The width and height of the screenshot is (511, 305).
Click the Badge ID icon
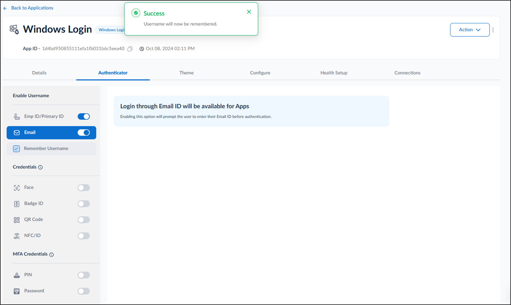point(17,204)
